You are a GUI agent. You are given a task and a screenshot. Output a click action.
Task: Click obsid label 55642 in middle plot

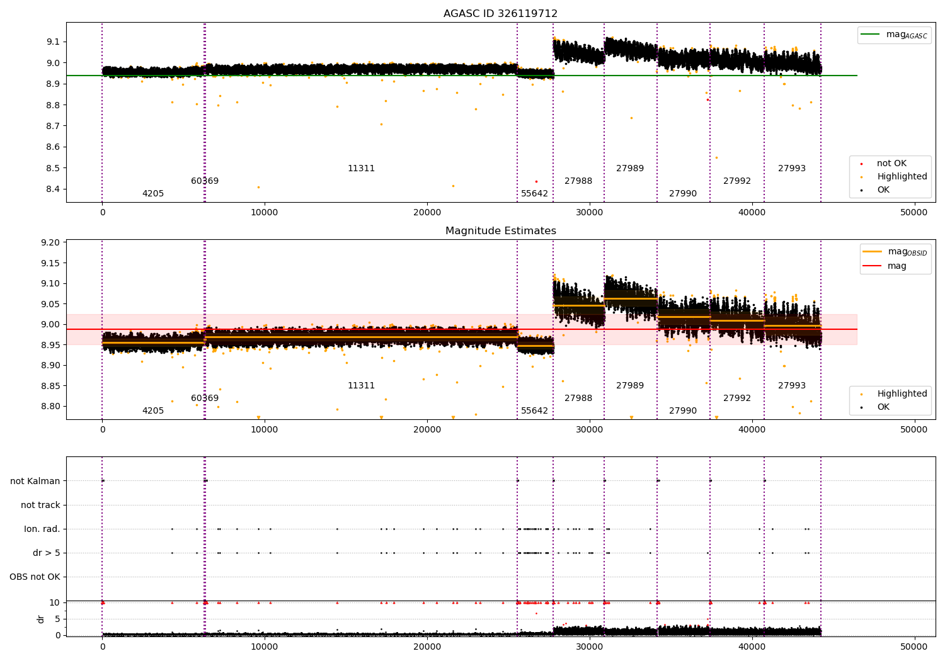coord(534,411)
